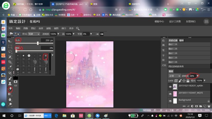Select the Rectangular Marquee tool
This screenshot has width=212, height=119.
10,46
